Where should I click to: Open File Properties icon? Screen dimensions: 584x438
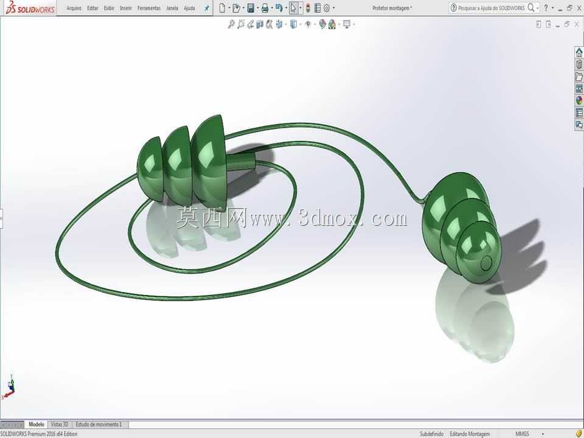(318, 8)
